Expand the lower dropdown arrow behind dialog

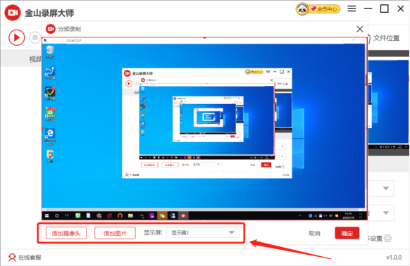pos(386,213)
